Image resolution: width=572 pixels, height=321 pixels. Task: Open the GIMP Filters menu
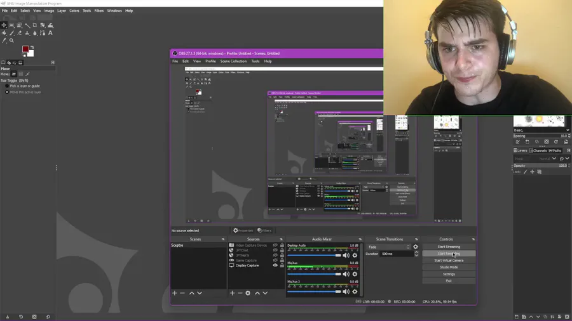coord(99,11)
